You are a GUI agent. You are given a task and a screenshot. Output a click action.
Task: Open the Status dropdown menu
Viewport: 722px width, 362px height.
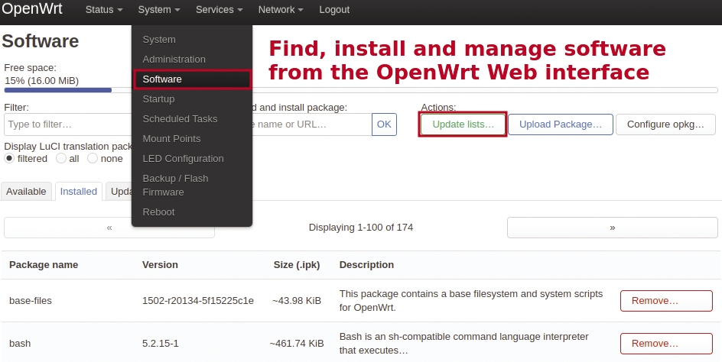(103, 10)
